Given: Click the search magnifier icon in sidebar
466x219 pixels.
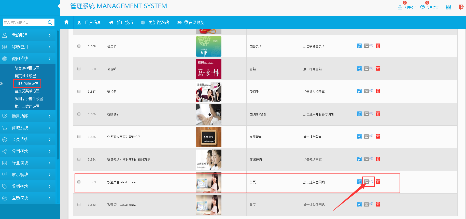Looking at the screenshot, I should point(50,22).
